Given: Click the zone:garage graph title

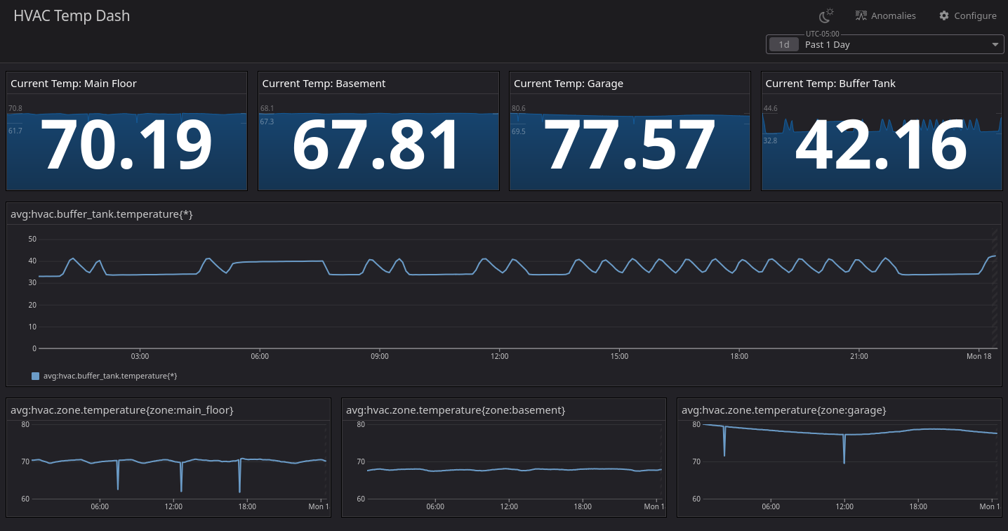Looking at the screenshot, I should 784,410.
